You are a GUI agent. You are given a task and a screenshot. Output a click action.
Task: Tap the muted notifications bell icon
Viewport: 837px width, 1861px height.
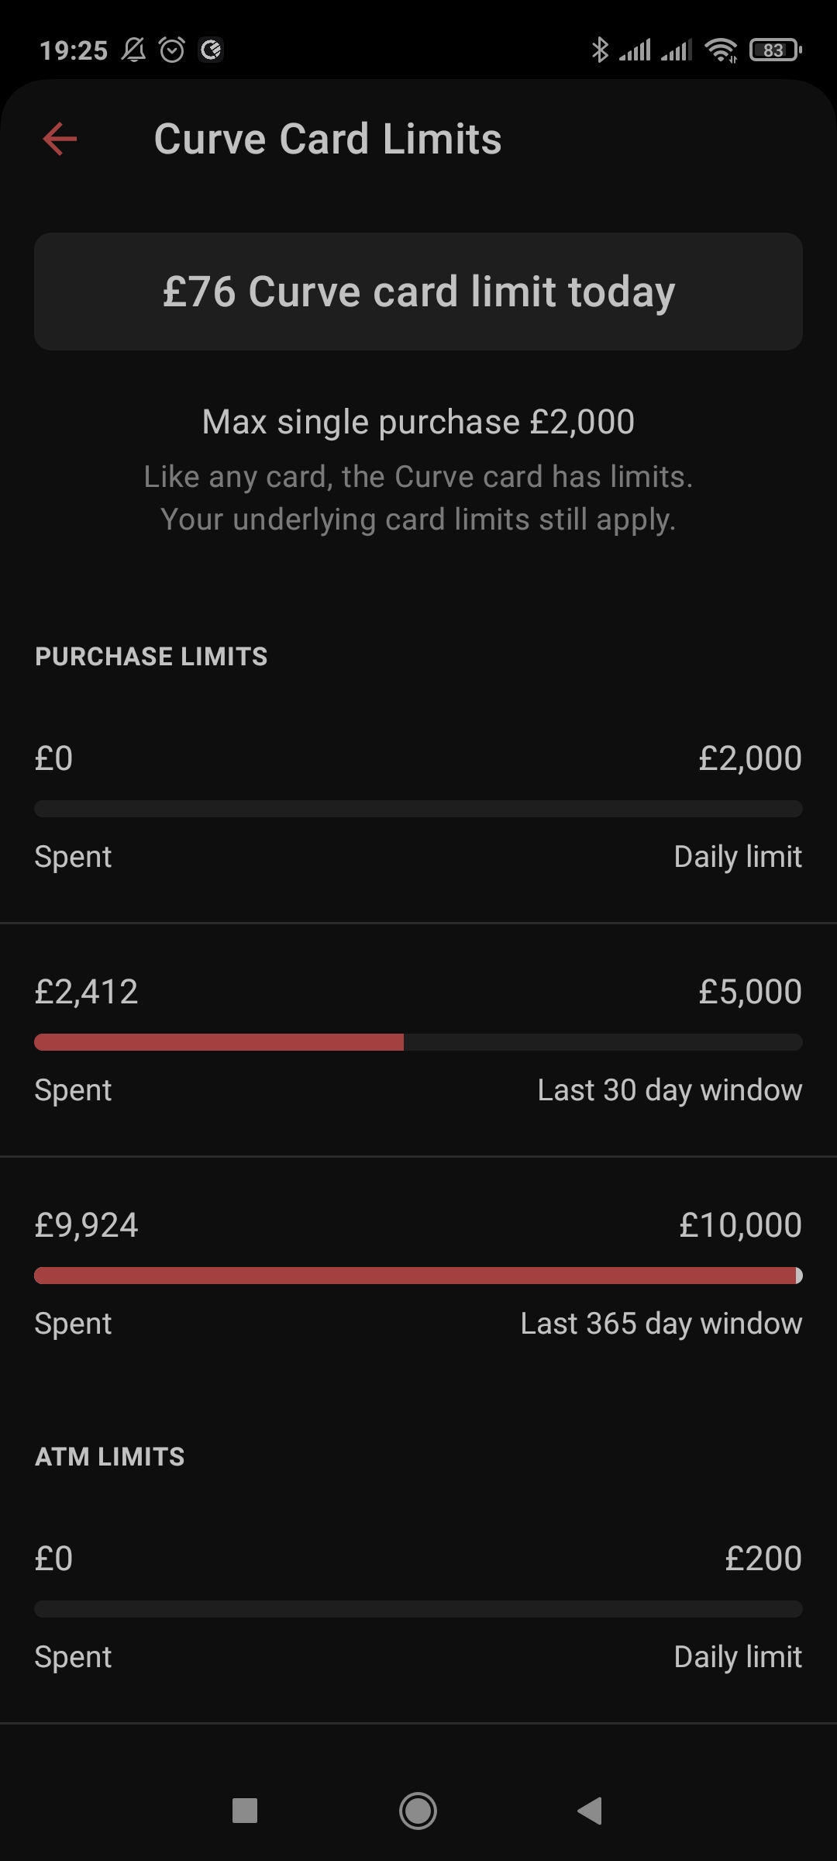[x=134, y=50]
